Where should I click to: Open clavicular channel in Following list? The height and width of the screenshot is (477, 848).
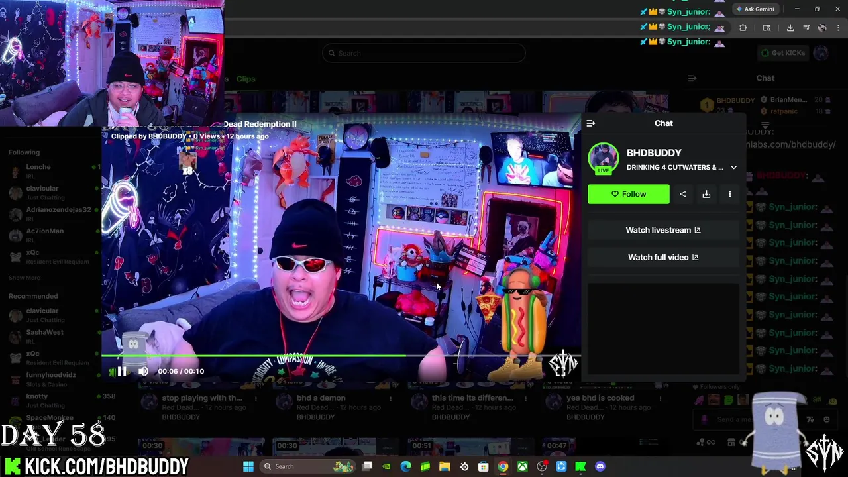42,188
